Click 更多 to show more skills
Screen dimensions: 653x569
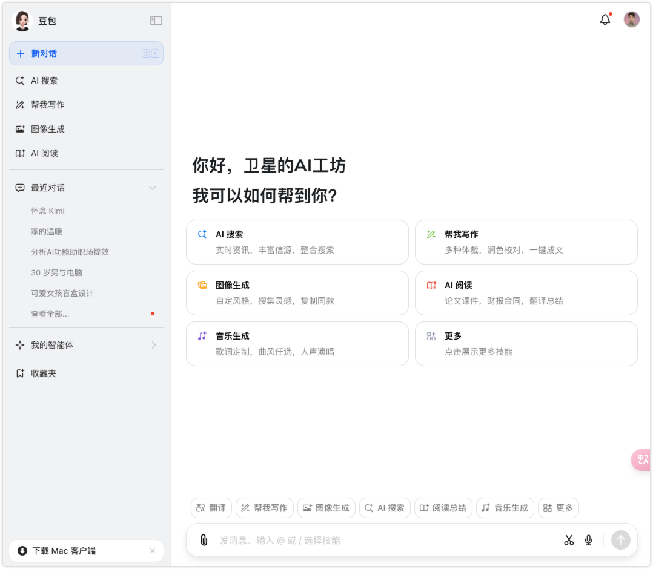pos(526,344)
